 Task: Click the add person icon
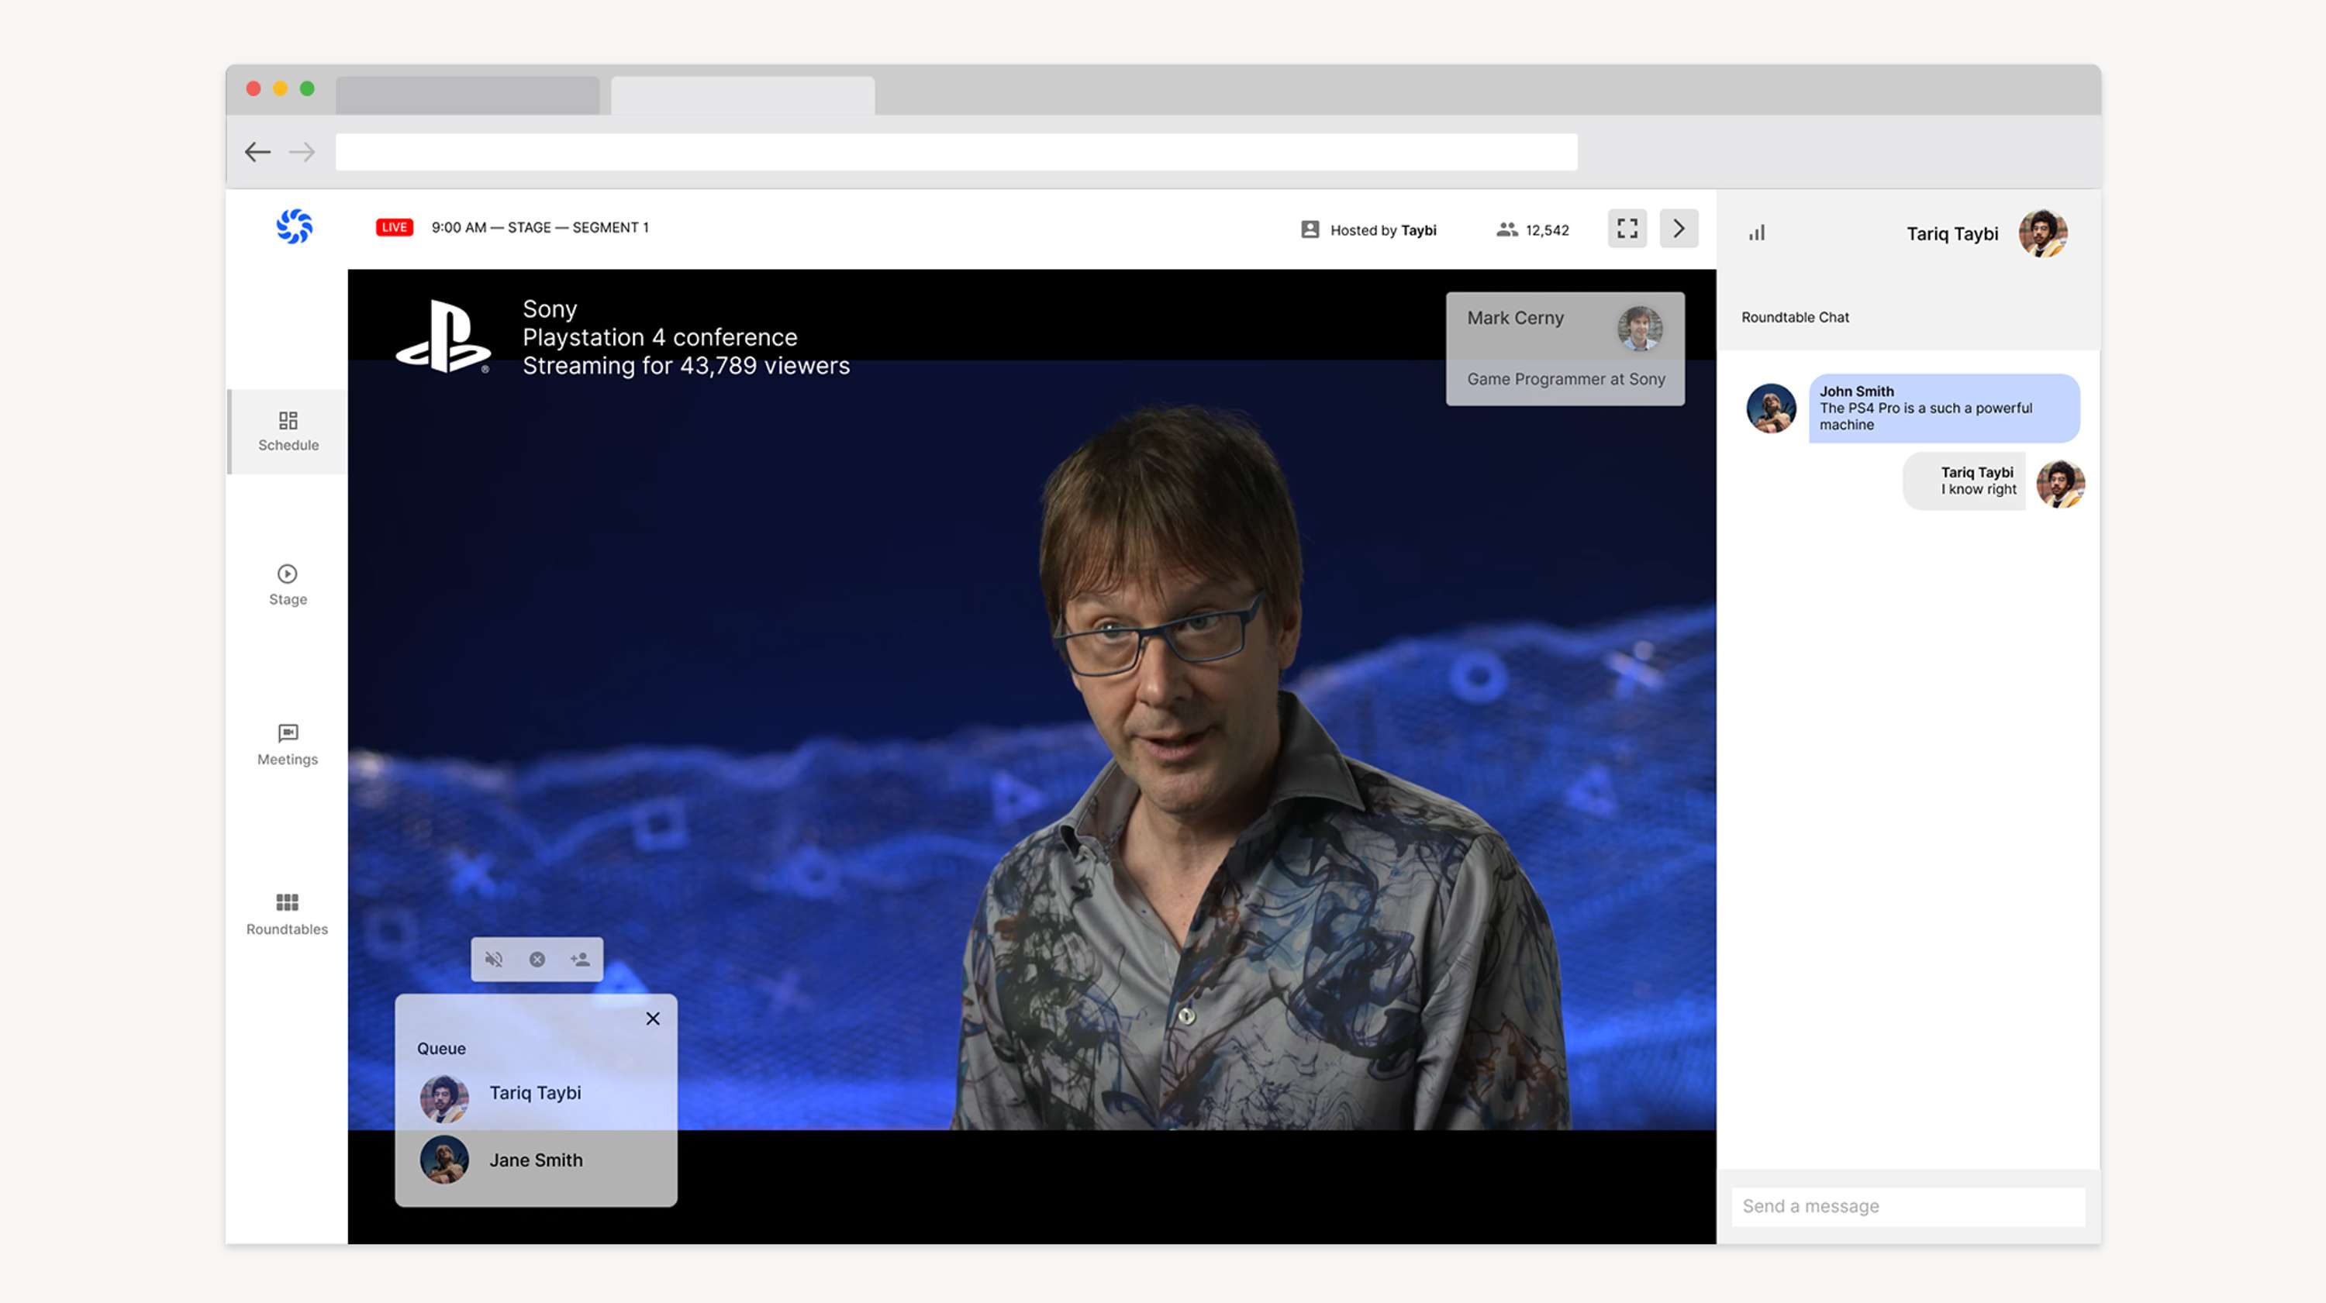click(x=580, y=959)
